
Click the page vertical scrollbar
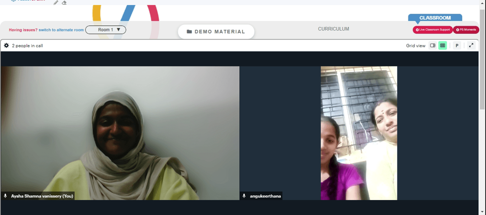(x=482, y=59)
